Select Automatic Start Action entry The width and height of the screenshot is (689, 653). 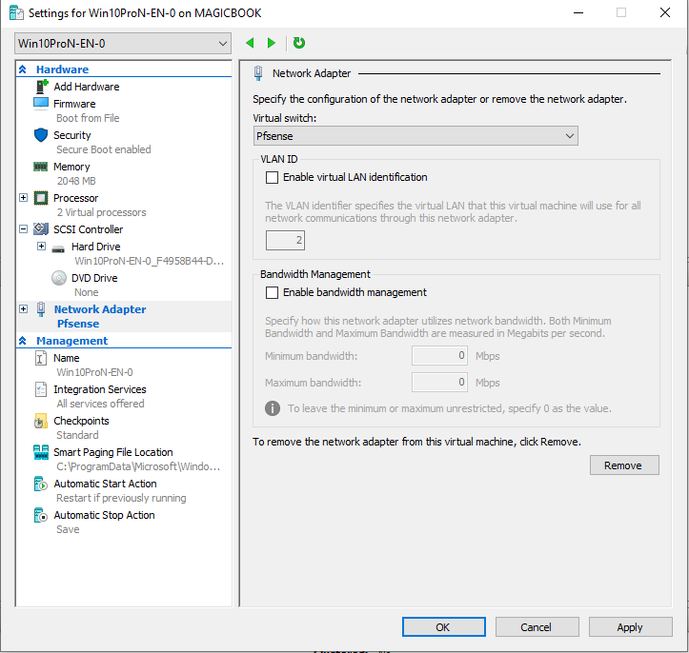[x=105, y=484]
